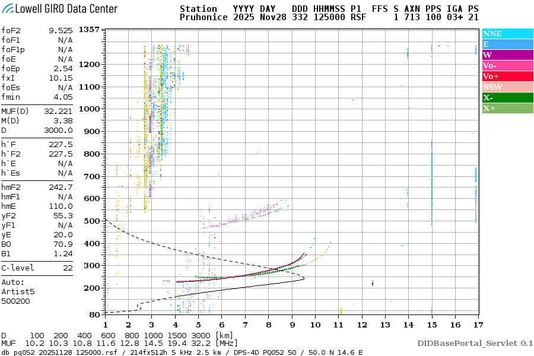Click the foF2 value 9.525
534x356 pixels.
coord(61,30)
